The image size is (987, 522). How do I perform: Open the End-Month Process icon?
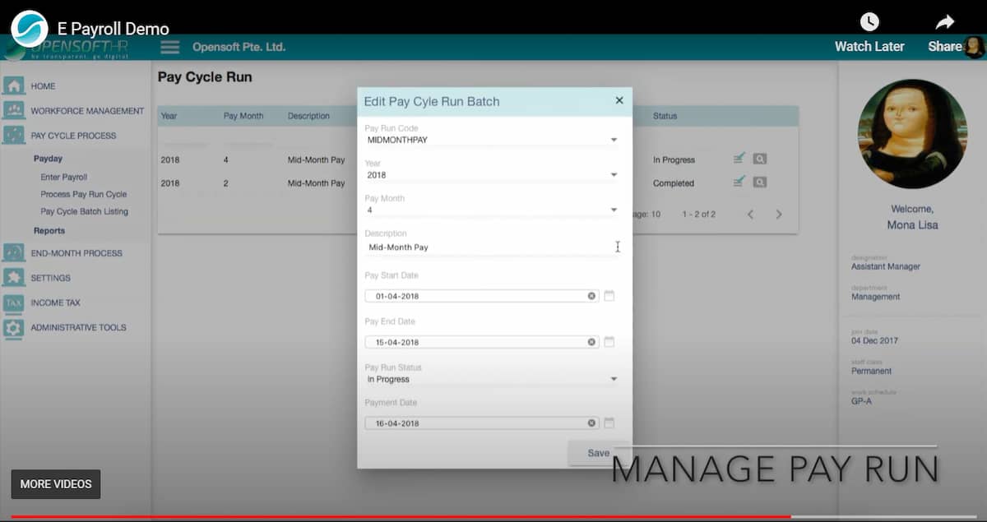point(13,252)
